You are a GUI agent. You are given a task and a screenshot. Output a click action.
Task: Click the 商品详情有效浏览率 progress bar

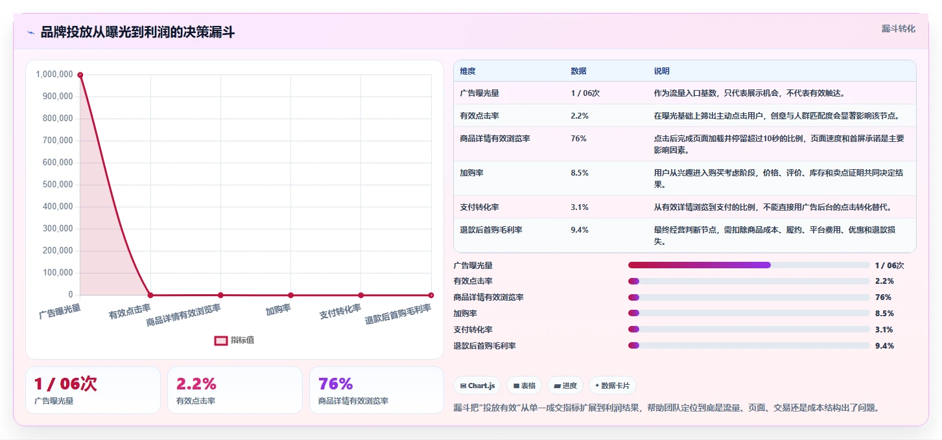pyautogui.click(x=749, y=297)
